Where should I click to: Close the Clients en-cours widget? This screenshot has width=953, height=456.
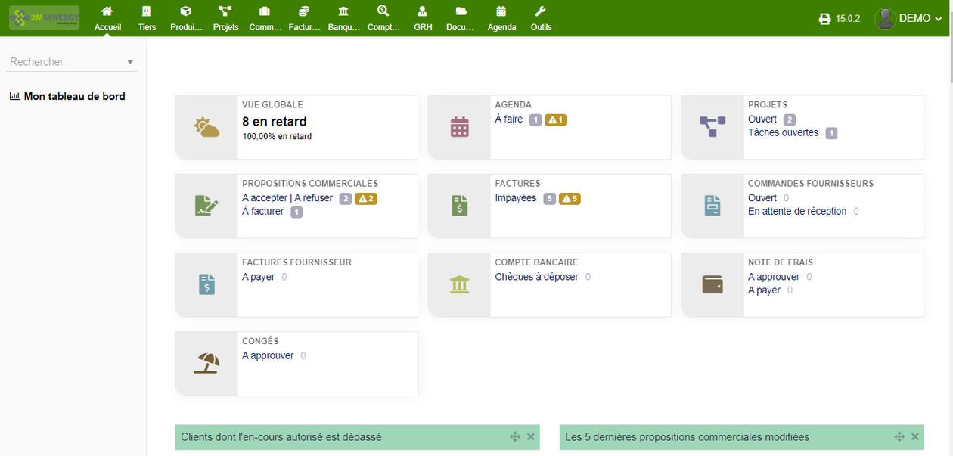tap(530, 436)
